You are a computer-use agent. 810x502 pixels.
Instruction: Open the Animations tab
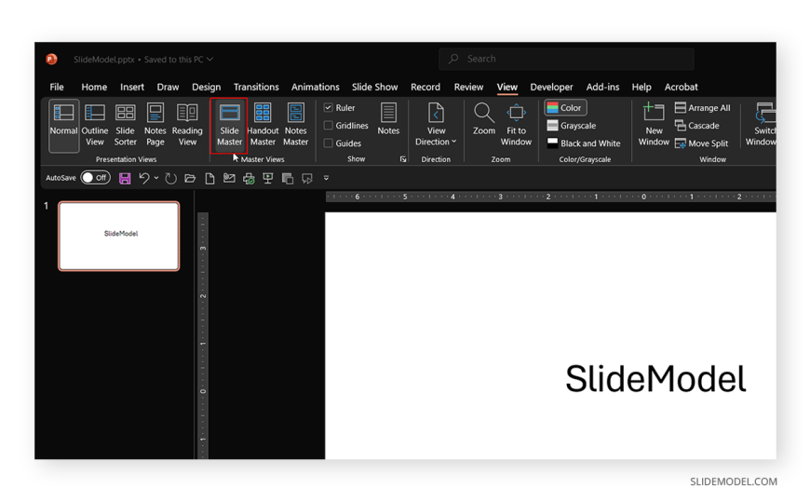tap(315, 87)
